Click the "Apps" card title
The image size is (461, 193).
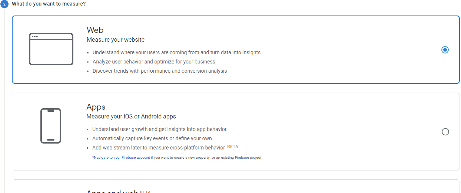[x=96, y=107]
